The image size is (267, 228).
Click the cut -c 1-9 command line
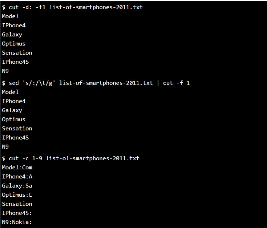click(x=71, y=158)
